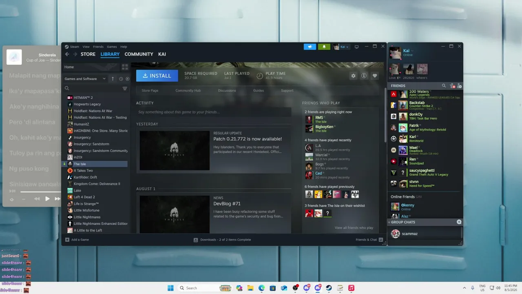Open The Isle Guides link
Screen dimensions: 522x294
coord(259,91)
